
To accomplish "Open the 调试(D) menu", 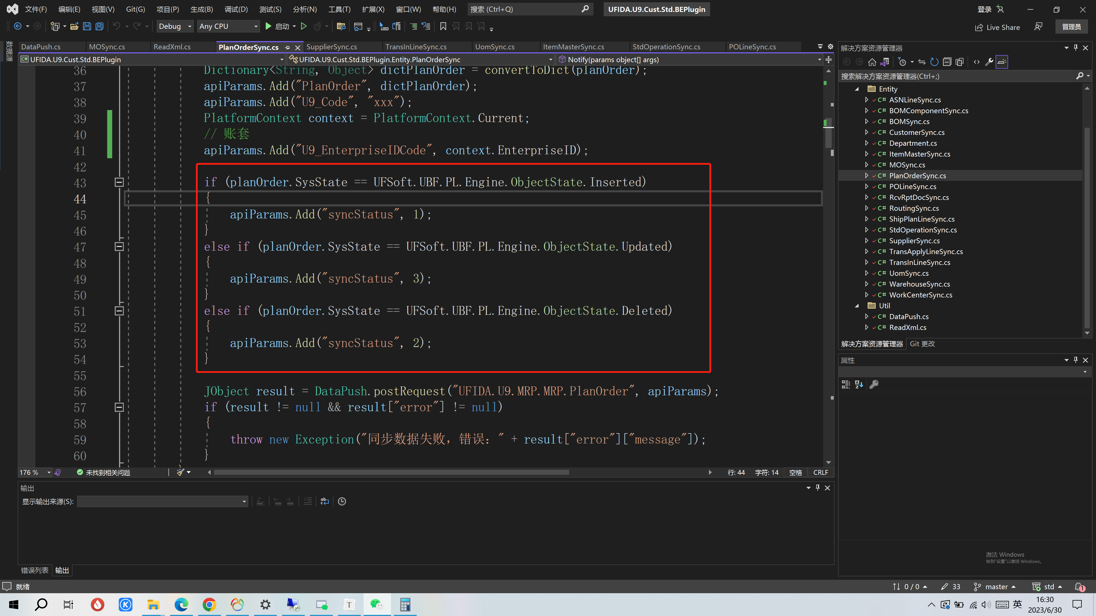I will 236,9.
